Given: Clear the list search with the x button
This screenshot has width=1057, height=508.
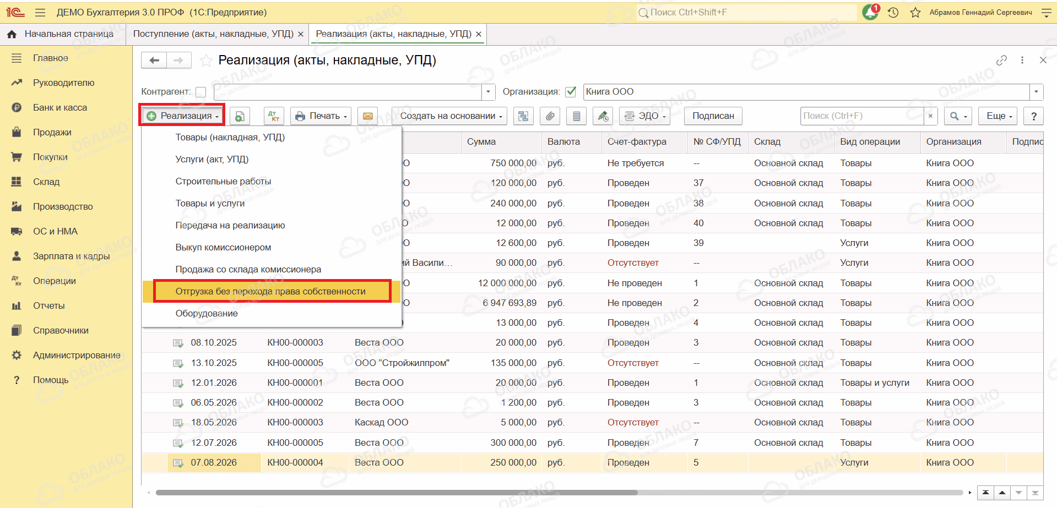Looking at the screenshot, I should (930, 116).
